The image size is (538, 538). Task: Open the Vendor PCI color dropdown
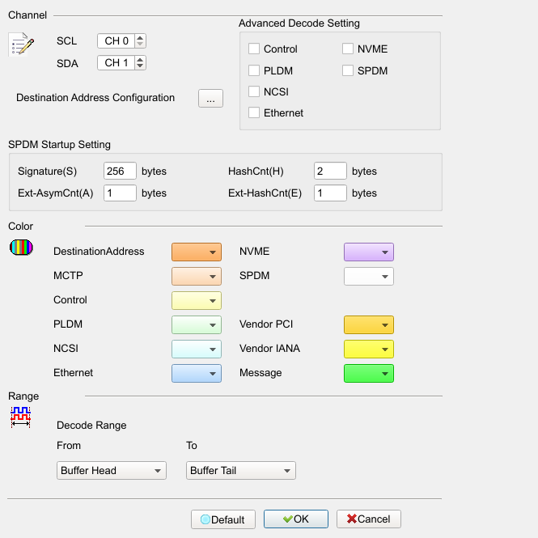pyautogui.click(x=369, y=324)
